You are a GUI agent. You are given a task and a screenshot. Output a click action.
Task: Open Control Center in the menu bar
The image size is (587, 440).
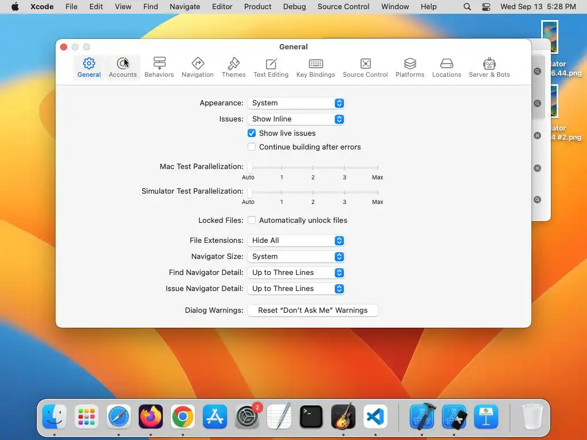point(486,7)
